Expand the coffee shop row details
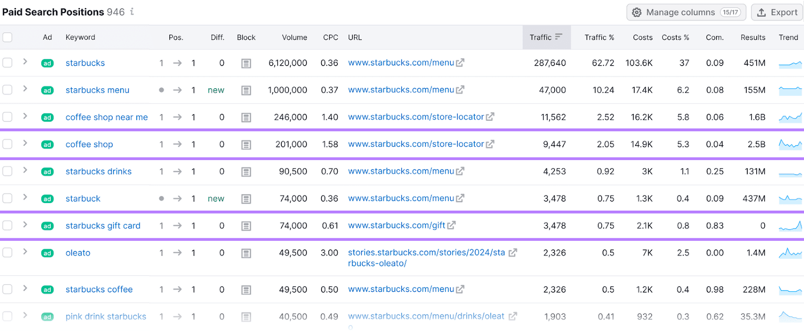The image size is (804, 332). 25,143
